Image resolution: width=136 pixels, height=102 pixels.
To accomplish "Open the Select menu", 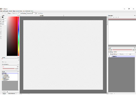I will click(x=10, y=11).
